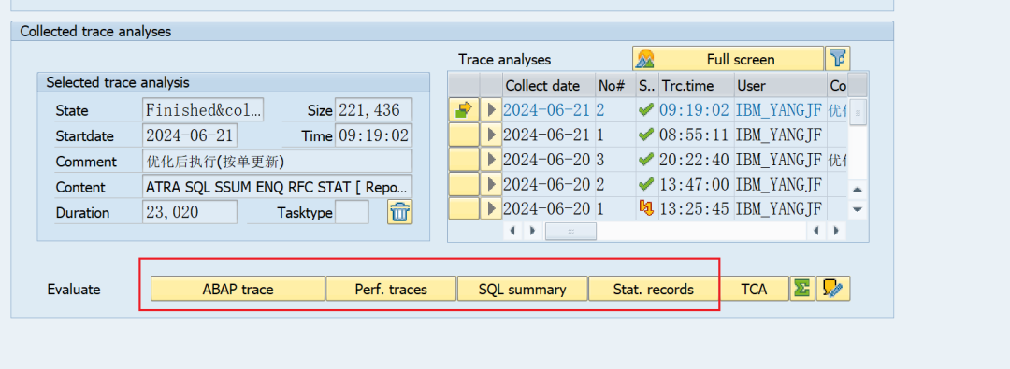Click IBM_YANGJF user in 08:55:11 row

[x=781, y=135]
